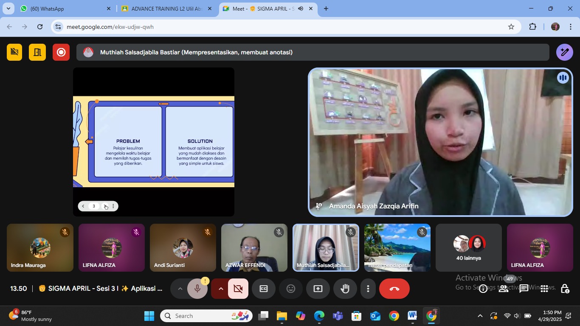The width and height of the screenshot is (580, 326).
Task: Toggle the microphone on or off
Action: pos(197,289)
